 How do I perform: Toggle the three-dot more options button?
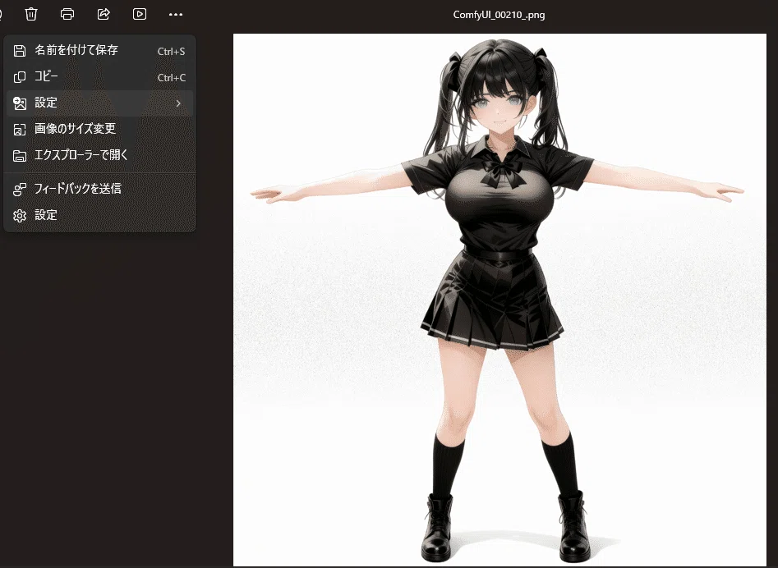tap(176, 15)
